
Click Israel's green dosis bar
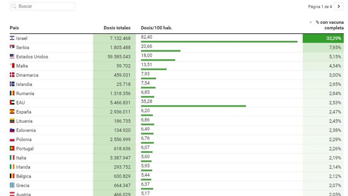219,41
